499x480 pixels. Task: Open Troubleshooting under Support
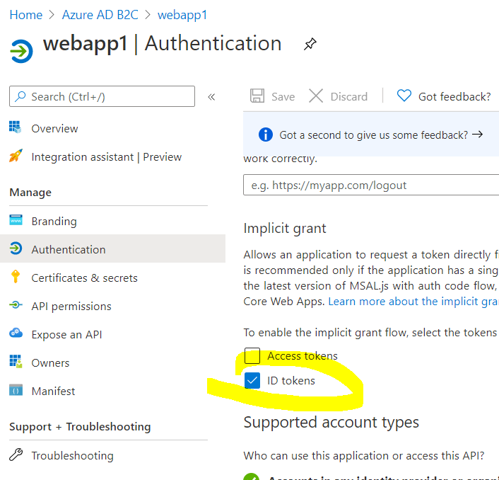click(72, 456)
